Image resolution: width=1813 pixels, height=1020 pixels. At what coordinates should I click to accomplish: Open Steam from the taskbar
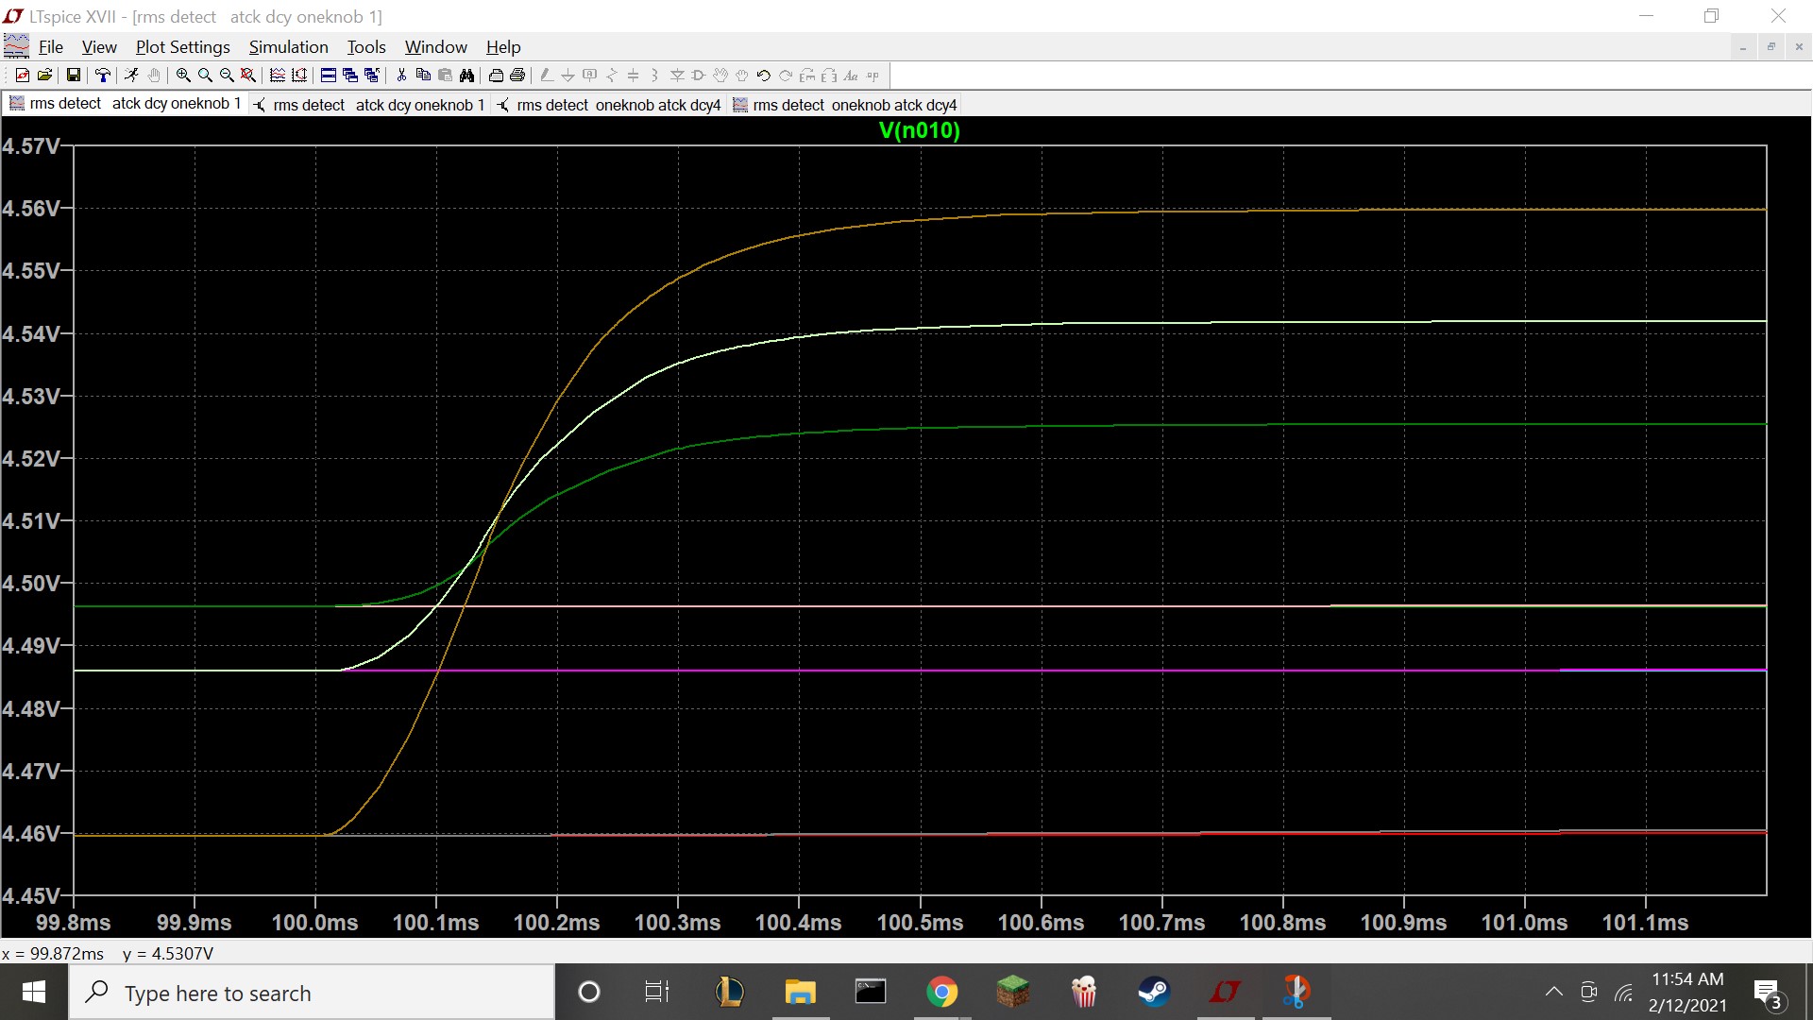pyautogui.click(x=1154, y=993)
